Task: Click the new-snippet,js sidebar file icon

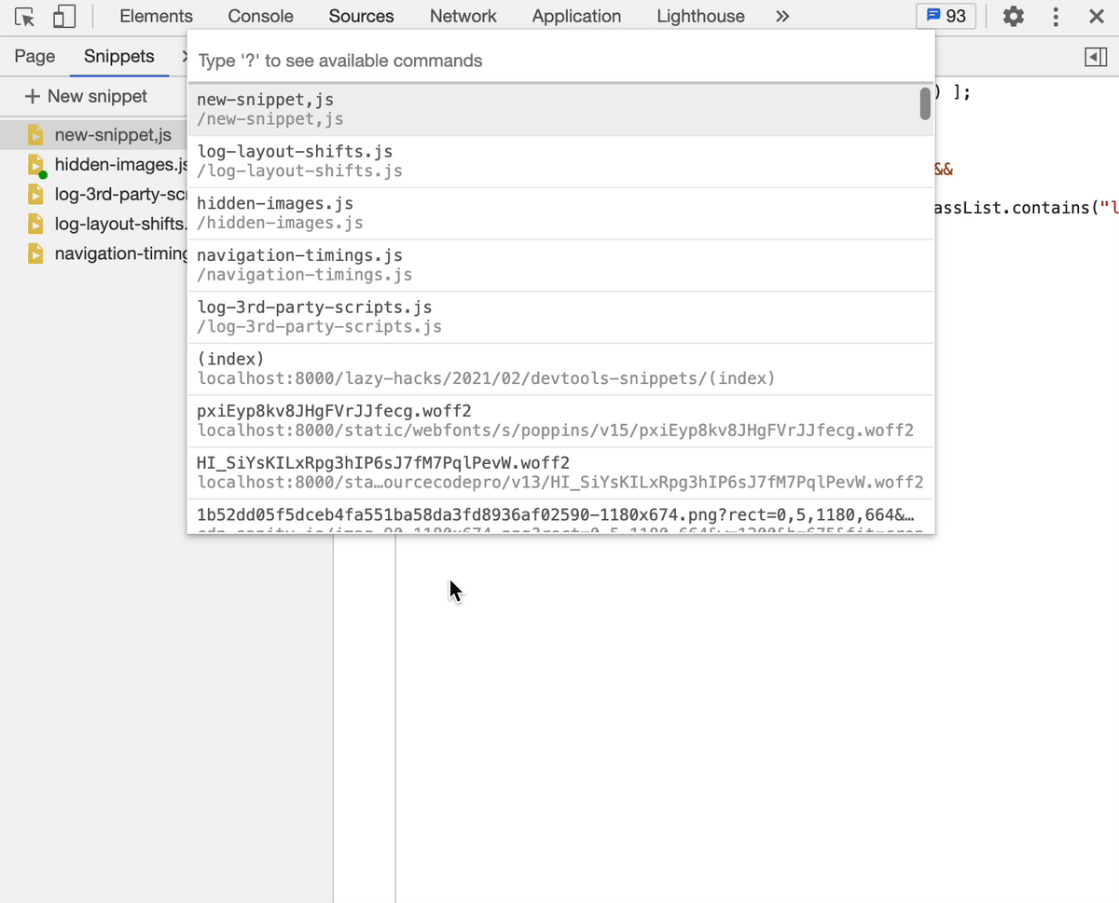Action: click(x=35, y=135)
